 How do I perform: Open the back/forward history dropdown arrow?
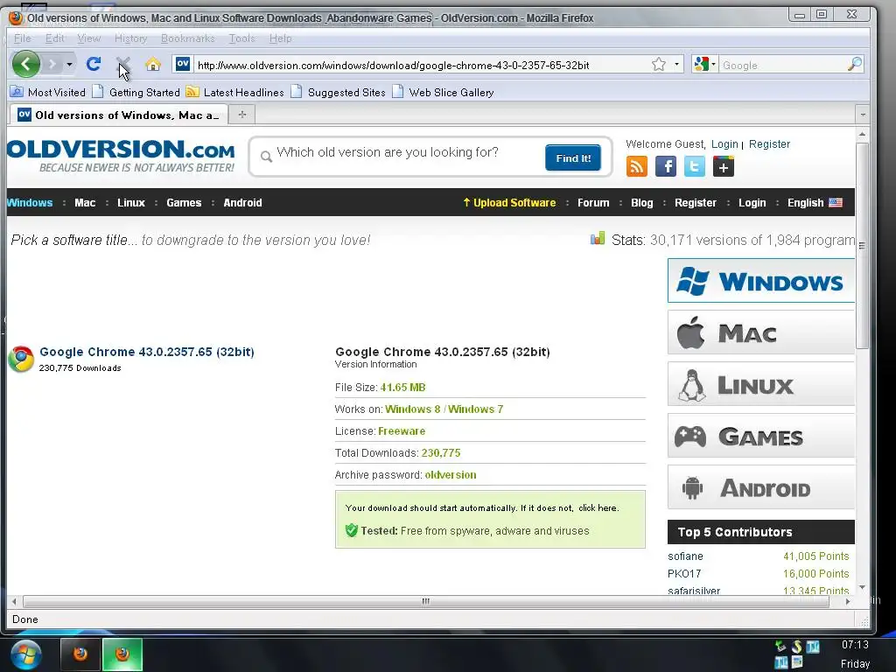coord(69,64)
